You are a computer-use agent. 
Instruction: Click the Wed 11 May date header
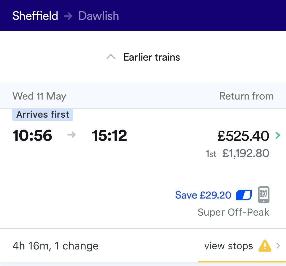[39, 96]
